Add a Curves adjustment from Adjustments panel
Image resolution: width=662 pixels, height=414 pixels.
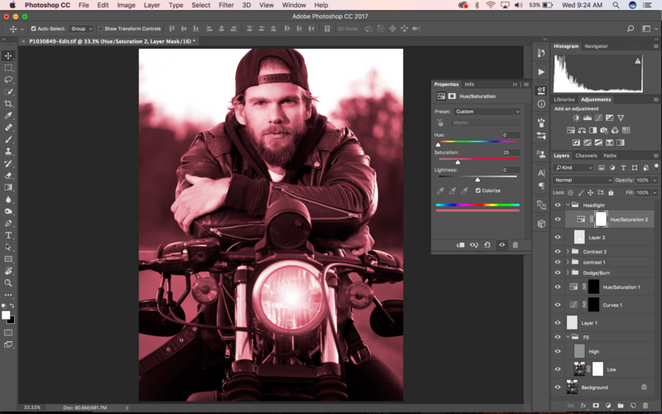point(598,118)
